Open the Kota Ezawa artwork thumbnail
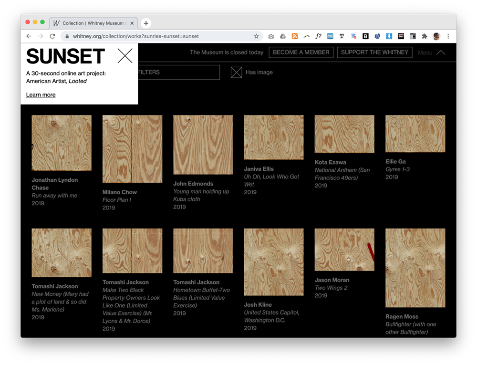The width and height of the screenshot is (477, 365). point(344,134)
